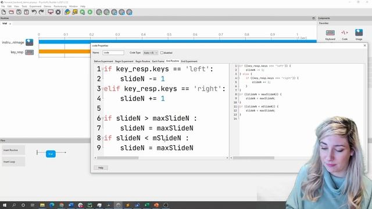372x209 pixels.
Task: Open Windows taskbar search
Action: coord(14,205)
